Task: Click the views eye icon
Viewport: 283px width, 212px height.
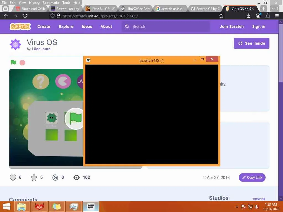Action: [77, 177]
